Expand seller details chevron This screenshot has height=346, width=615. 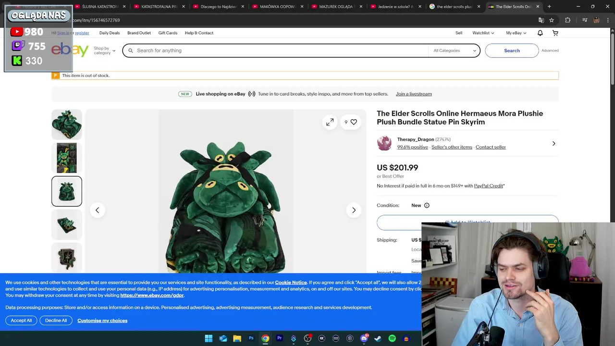click(x=553, y=143)
